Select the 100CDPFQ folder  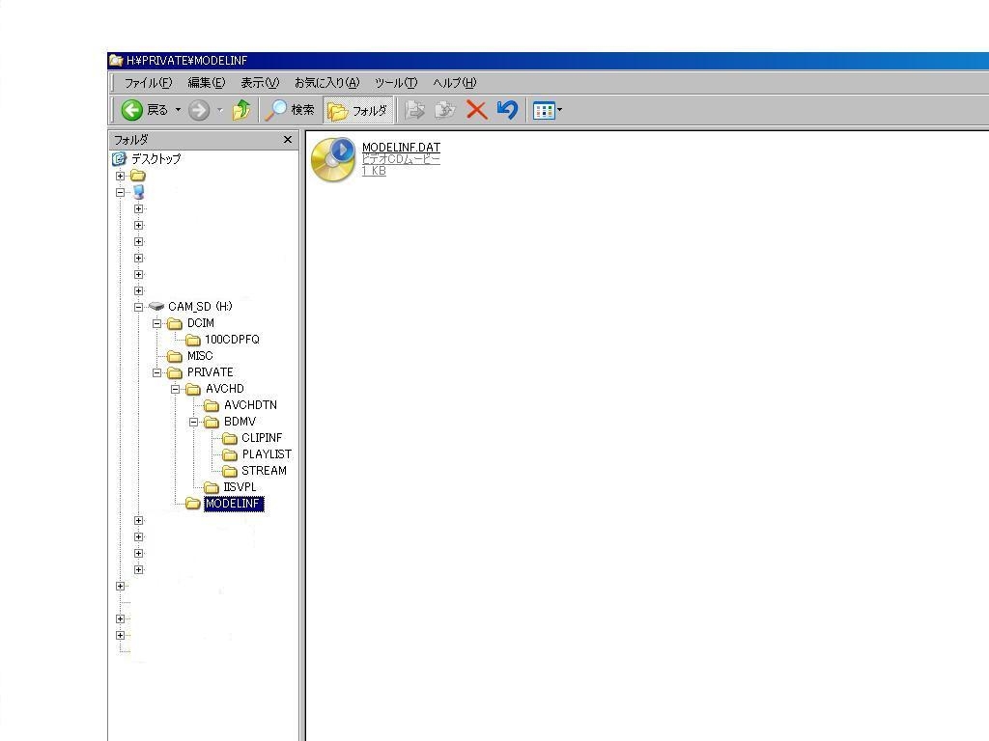click(232, 340)
